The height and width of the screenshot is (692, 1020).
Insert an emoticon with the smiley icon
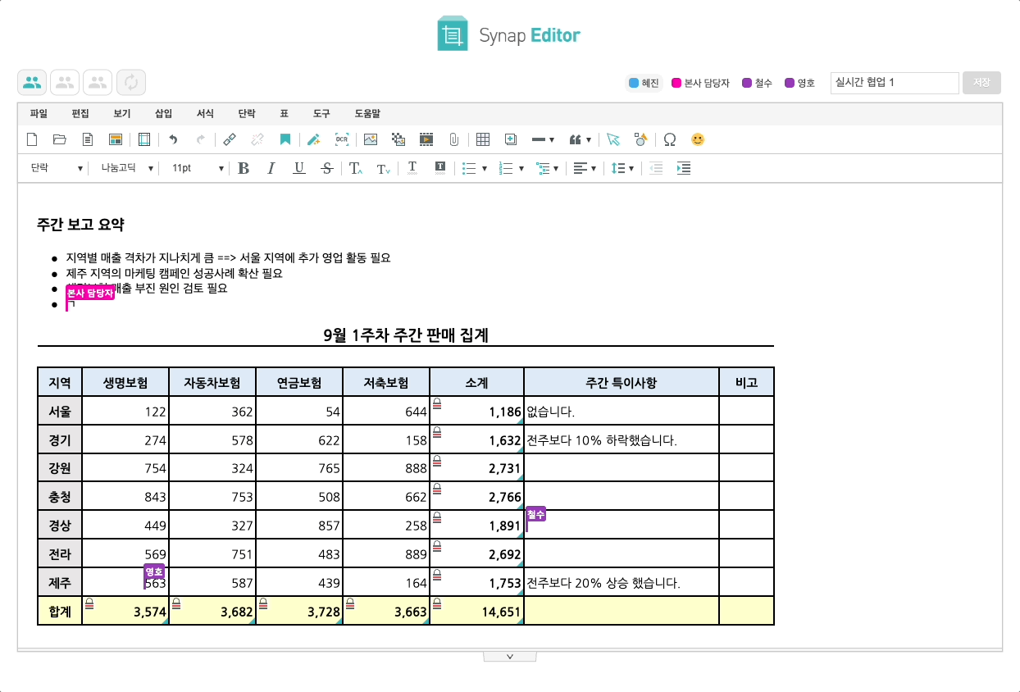pyautogui.click(x=698, y=139)
